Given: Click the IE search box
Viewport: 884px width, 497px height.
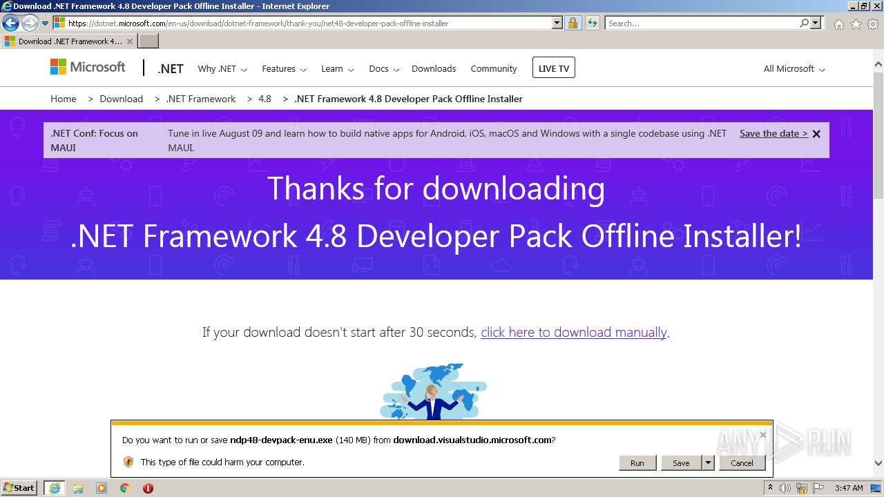Looking at the screenshot, I should coord(701,23).
